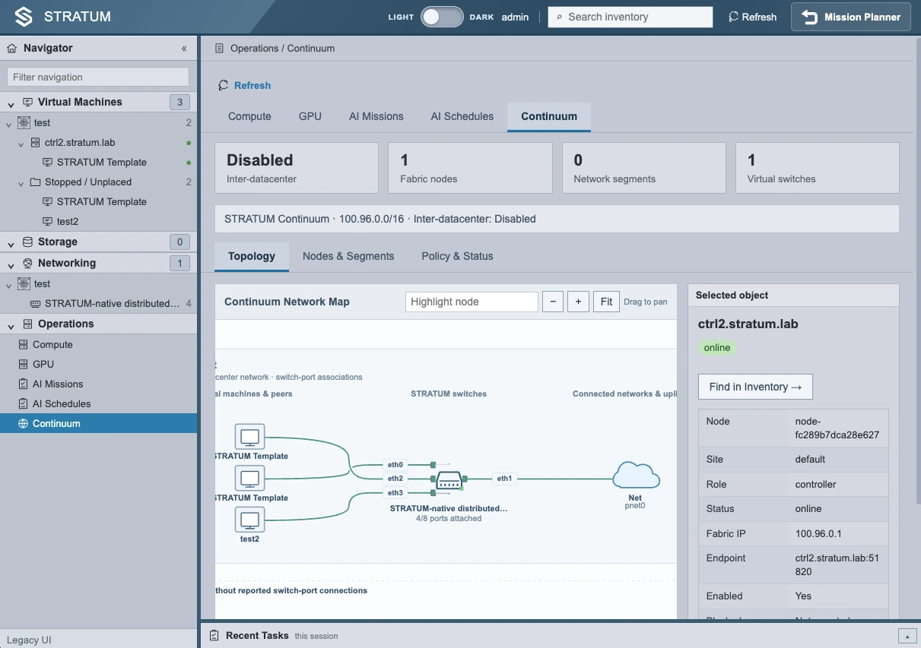Click the eth0 port label
Screen dimensions: 921x648
tap(395, 464)
